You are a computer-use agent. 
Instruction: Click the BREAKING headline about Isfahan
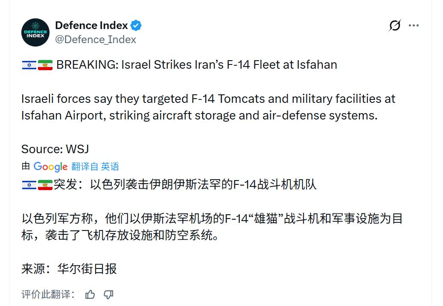tap(196, 65)
